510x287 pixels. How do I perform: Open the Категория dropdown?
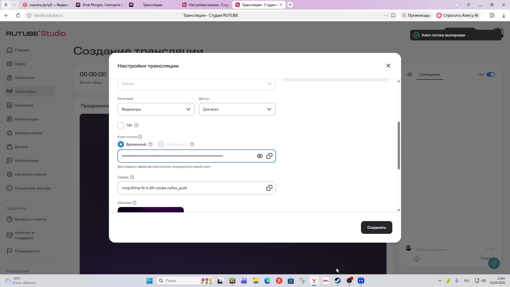pos(156,109)
